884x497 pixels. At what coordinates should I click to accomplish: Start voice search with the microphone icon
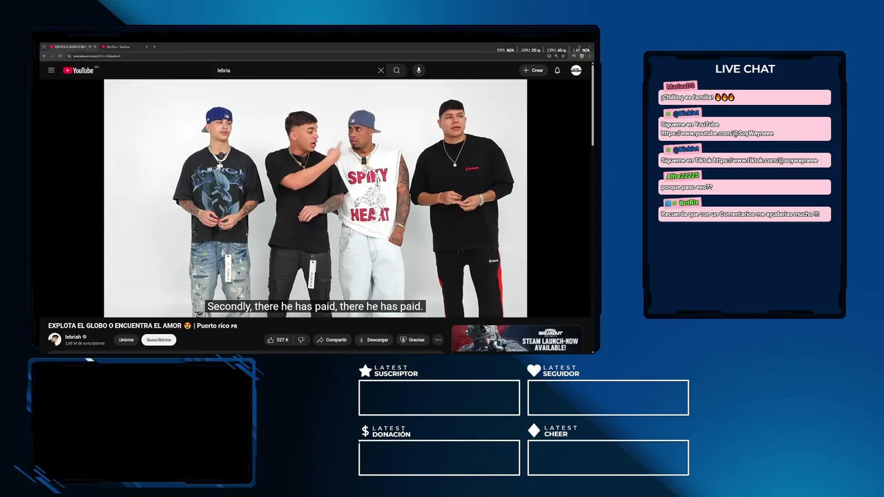coord(419,70)
